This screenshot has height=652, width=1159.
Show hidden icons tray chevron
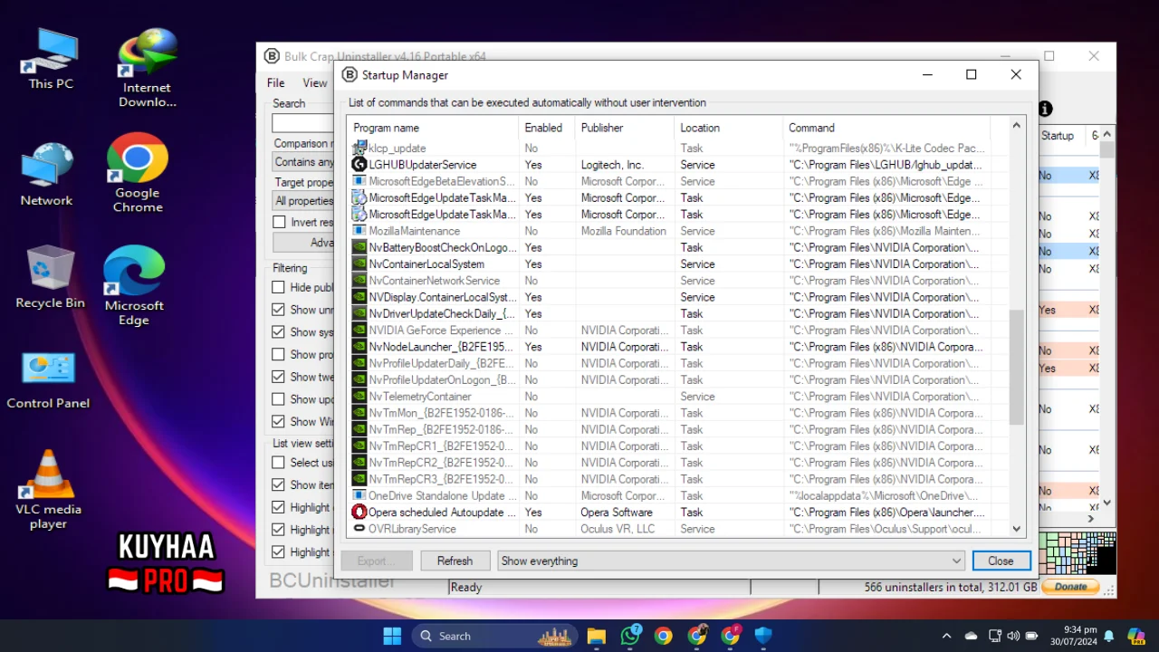pos(946,636)
